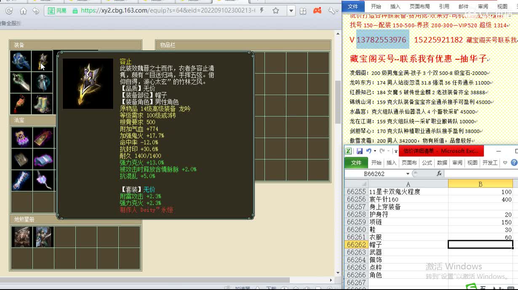Viewport: 518px width, 290px height.
Task: Open the Excel name box dropdown arrow
Action: 408,174
